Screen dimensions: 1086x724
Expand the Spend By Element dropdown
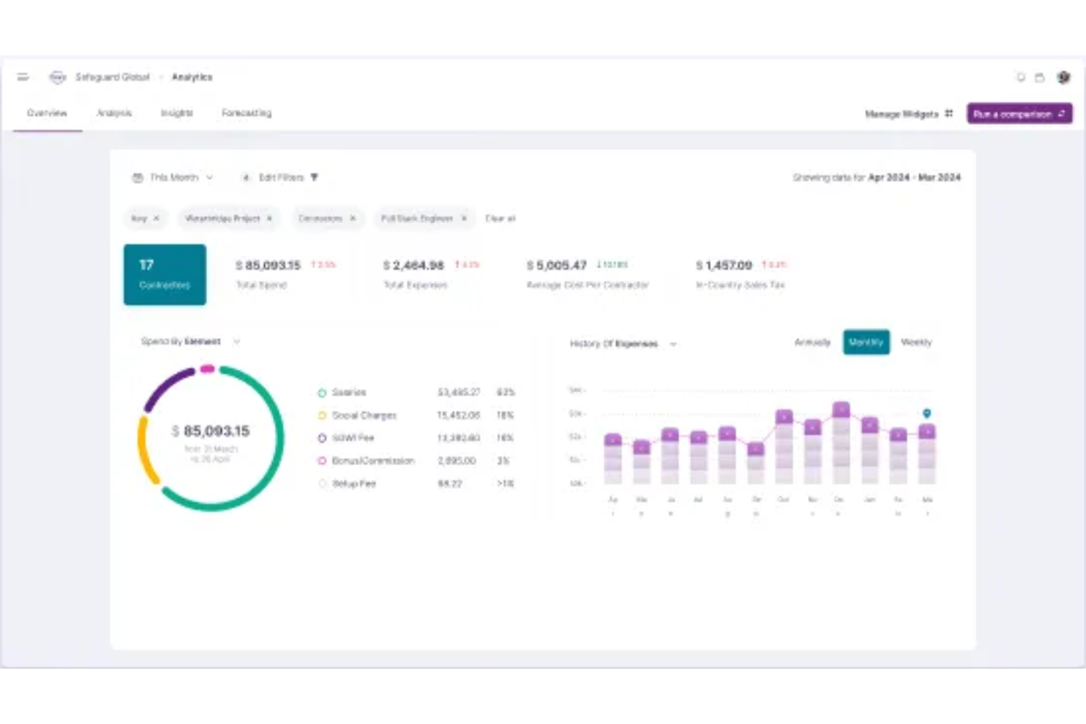(x=236, y=342)
